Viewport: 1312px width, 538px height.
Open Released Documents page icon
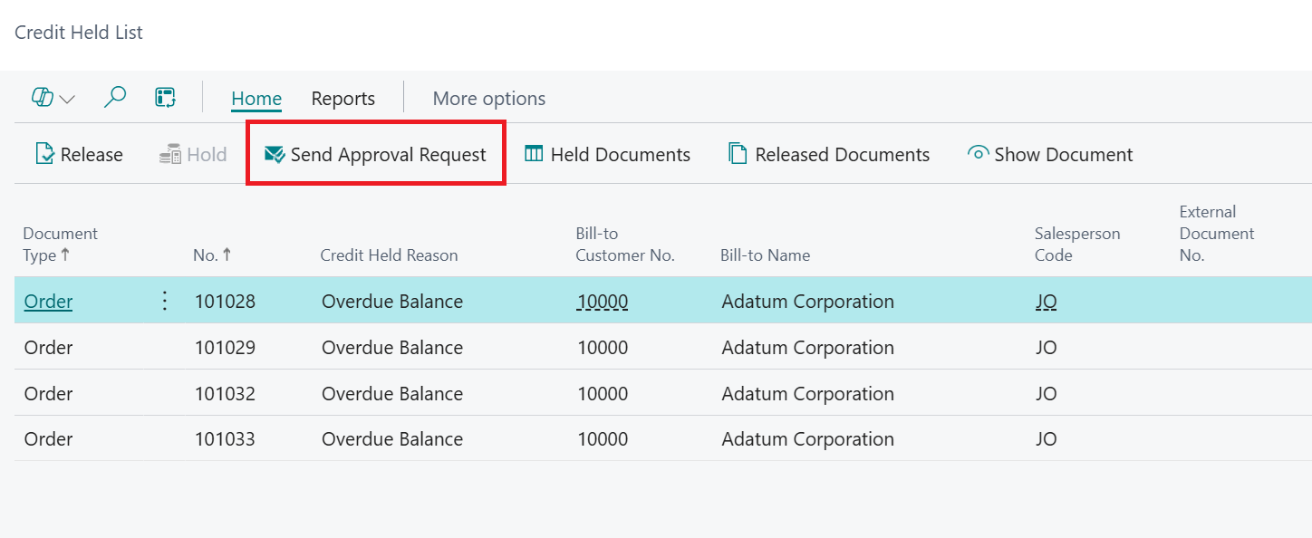pos(738,154)
